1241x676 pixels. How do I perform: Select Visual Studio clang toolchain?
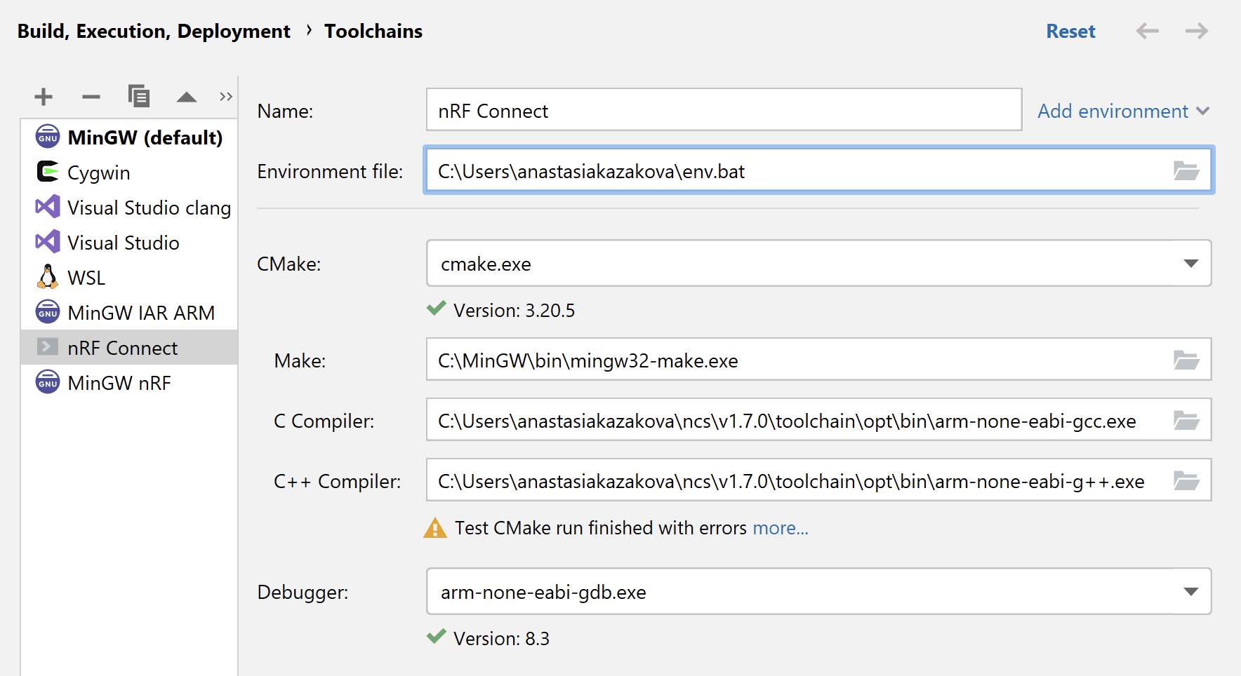tap(129, 208)
